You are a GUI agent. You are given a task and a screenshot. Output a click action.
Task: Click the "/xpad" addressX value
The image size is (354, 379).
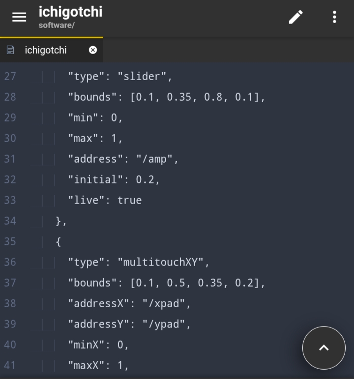coord(163,304)
